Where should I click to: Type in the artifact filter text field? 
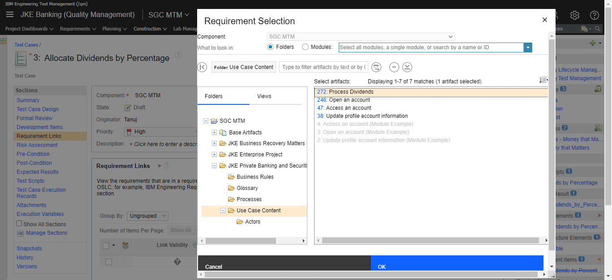click(x=323, y=67)
